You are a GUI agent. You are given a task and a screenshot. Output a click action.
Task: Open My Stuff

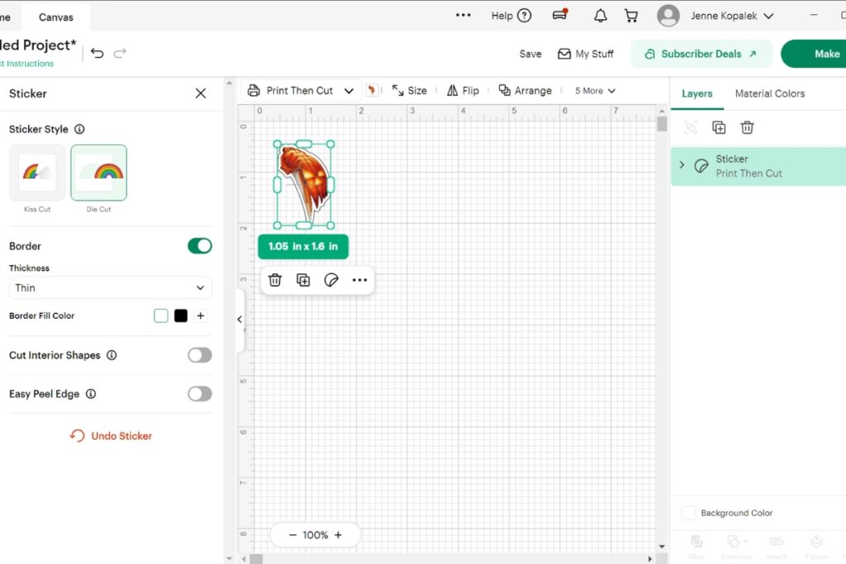pyautogui.click(x=586, y=54)
